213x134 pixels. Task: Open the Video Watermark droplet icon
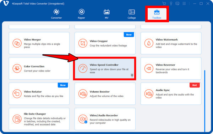click(x=149, y=43)
